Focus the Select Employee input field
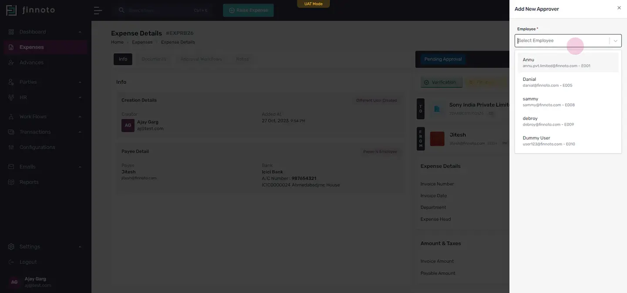Screen dimensions: 627x293 click(x=562, y=41)
